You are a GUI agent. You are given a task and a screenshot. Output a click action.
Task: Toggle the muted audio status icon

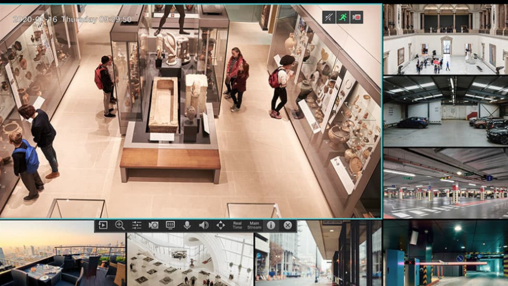tap(329, 17)
